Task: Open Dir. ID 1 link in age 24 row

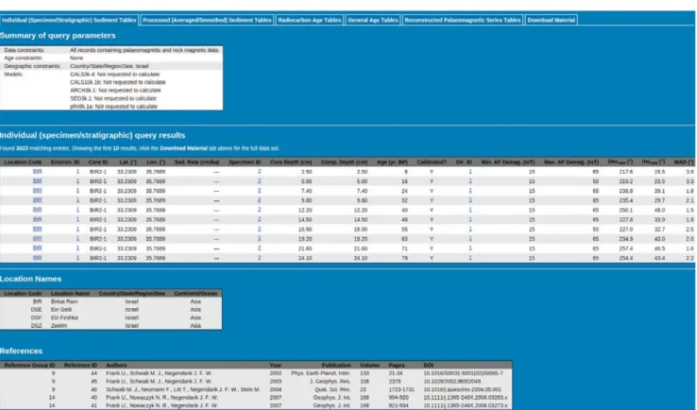Action: (x=470, y=191)
